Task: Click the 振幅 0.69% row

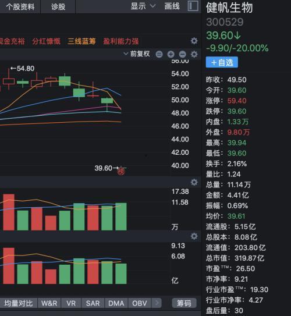Action: 227,205
